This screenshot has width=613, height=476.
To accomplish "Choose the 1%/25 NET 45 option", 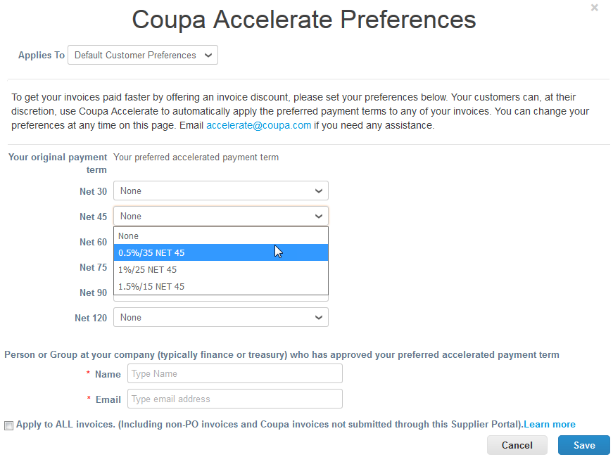I will click(x=221, y=269).
